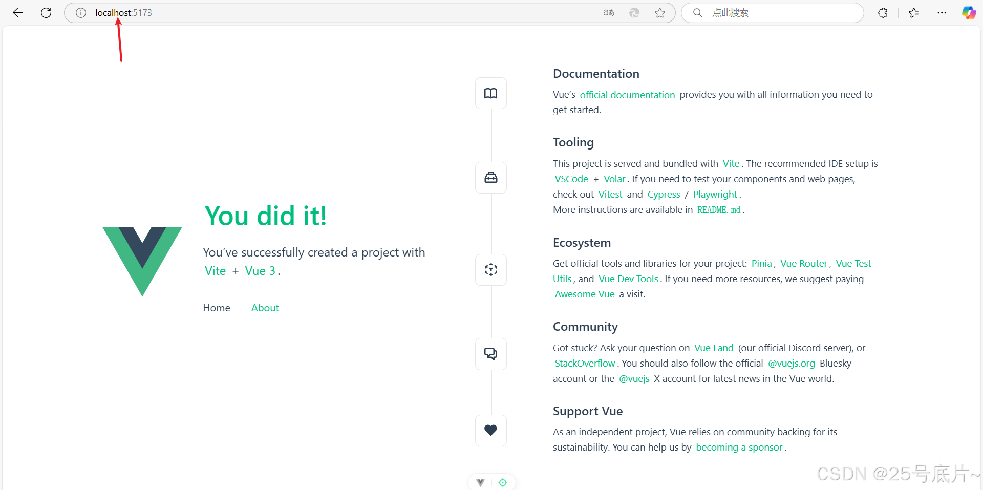Open the Vitest link

(610, 195)
